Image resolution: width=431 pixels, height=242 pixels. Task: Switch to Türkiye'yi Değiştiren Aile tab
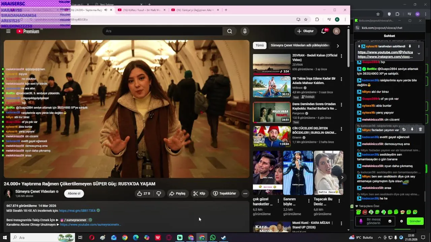tap(195, 10)
